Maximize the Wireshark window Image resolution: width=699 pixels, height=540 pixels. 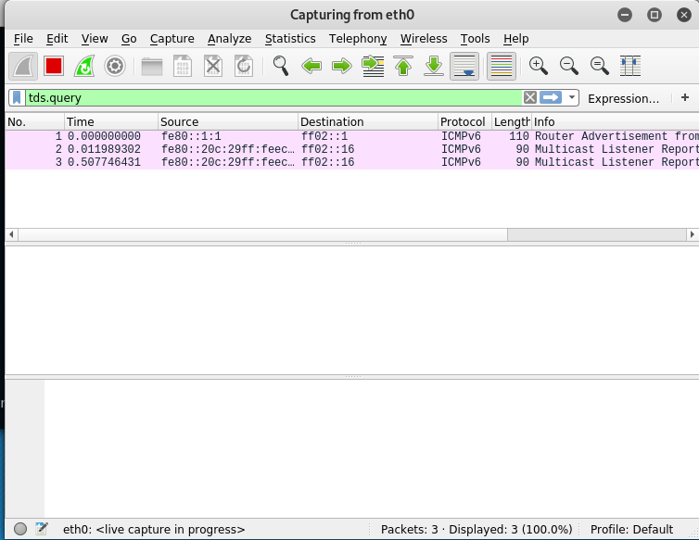(654, 15)
